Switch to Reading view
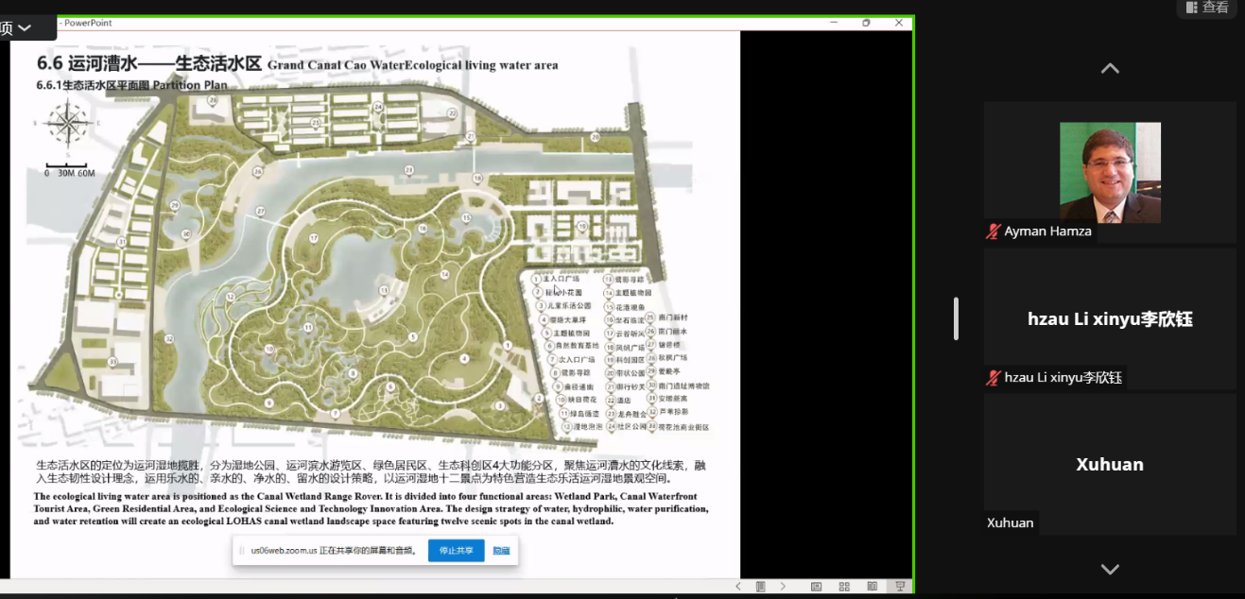 click(872, 587)
